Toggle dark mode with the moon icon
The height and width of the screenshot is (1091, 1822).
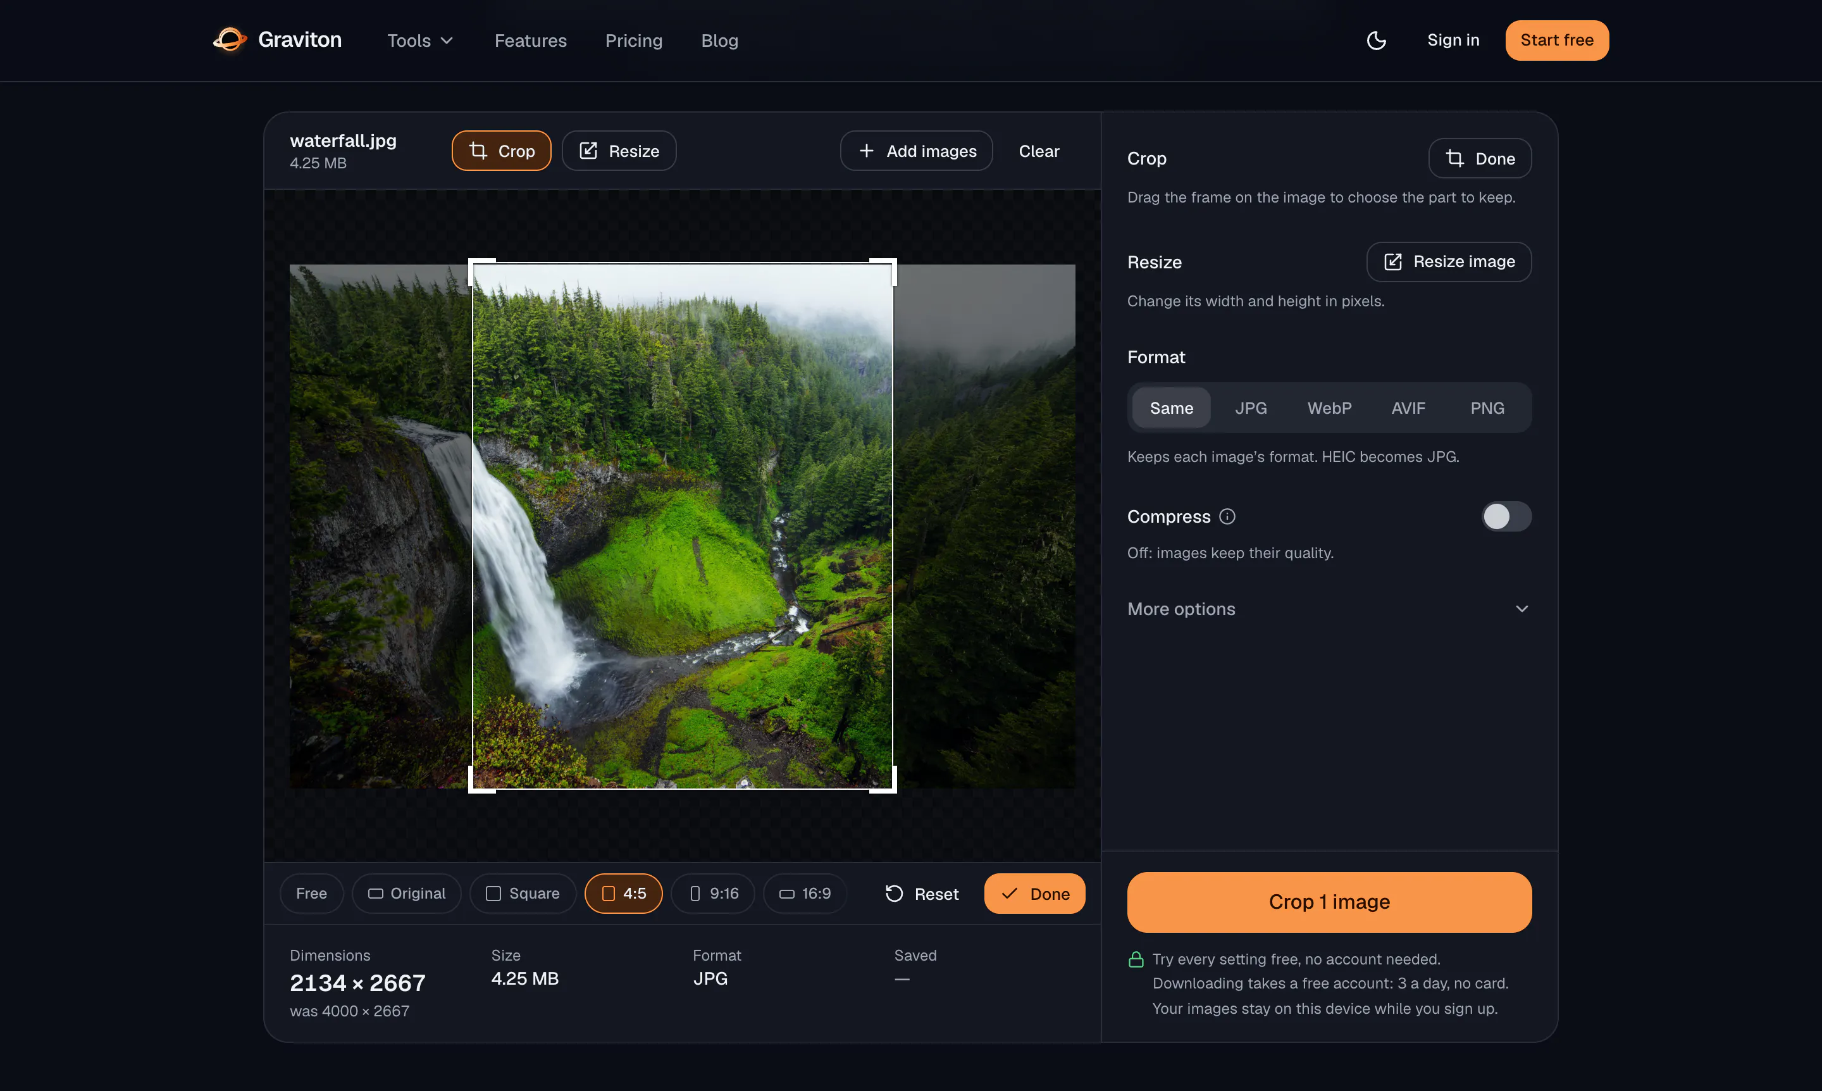pyautogui.click(x=1376, y=41)
